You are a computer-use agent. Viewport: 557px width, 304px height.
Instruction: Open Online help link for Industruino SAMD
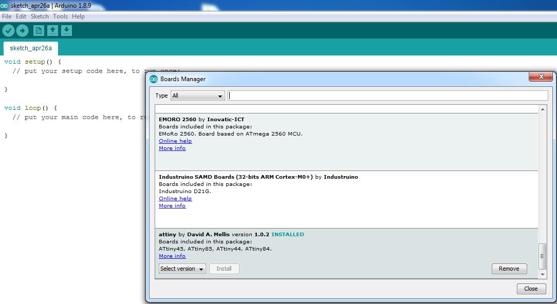tap(175, 199)
